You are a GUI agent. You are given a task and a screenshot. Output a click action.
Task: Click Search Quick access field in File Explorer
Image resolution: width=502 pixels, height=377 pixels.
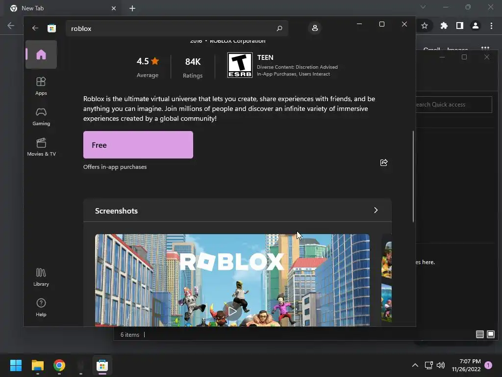(x=454, y=105)
